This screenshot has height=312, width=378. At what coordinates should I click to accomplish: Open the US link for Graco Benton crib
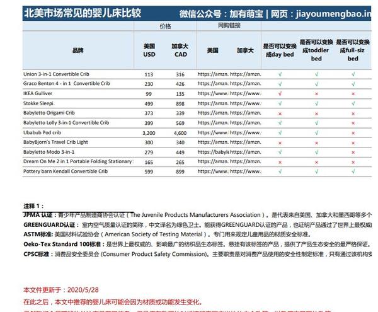(x=213, y=84)
